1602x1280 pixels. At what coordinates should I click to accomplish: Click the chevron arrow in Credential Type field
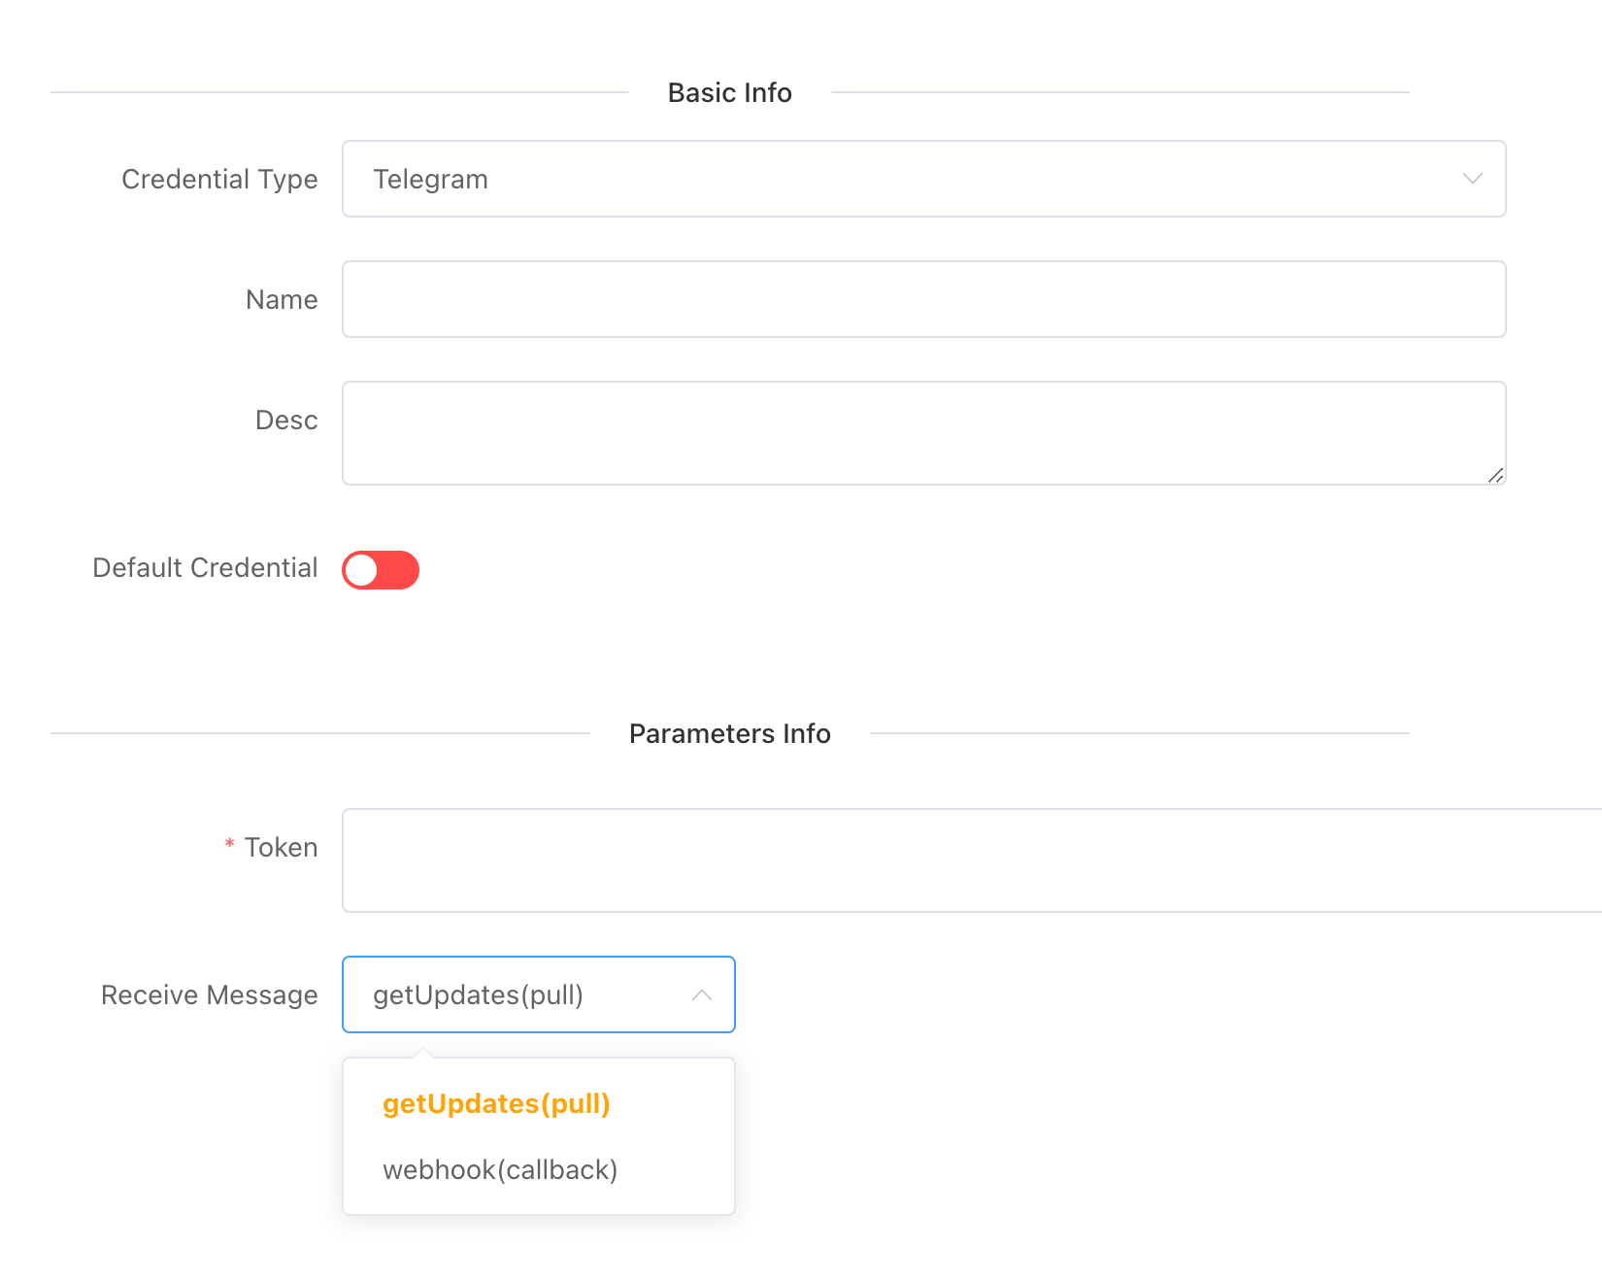(1472, 179)
